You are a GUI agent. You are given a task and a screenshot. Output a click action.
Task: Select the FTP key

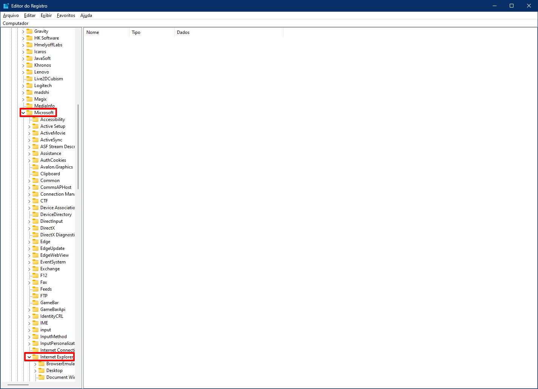point(44,296)
